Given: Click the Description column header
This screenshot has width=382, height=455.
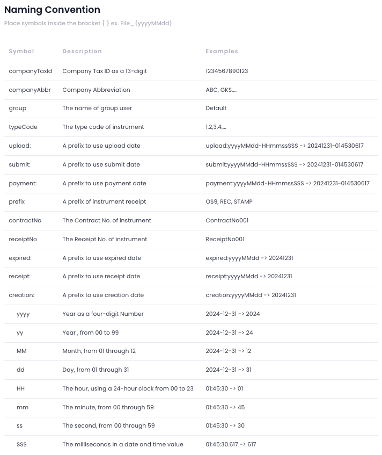Looking at the screenshot, I should point(82,52).
